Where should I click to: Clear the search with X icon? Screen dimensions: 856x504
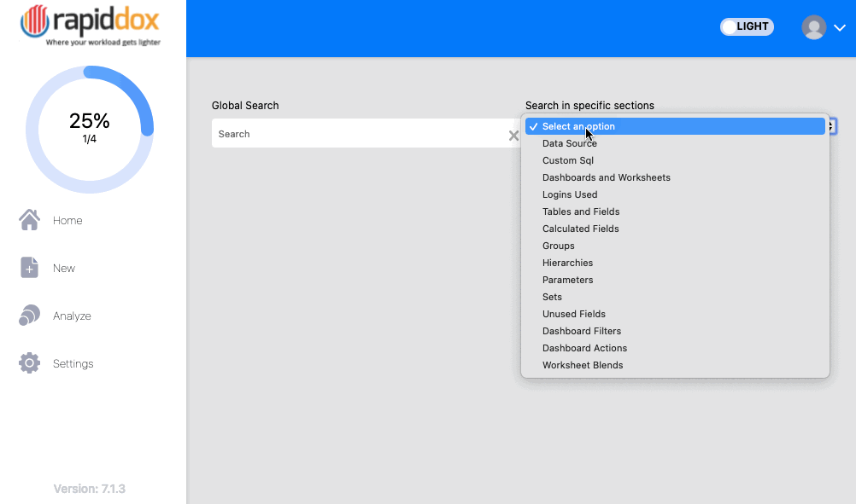coord(513,136)
